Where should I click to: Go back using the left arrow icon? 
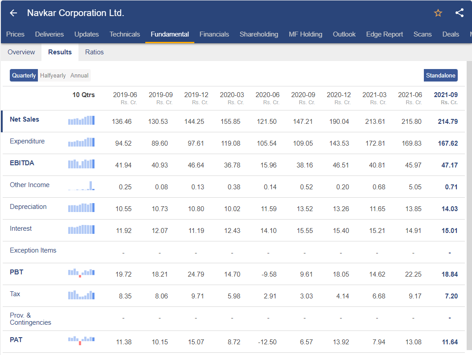[x=13, y=13]
